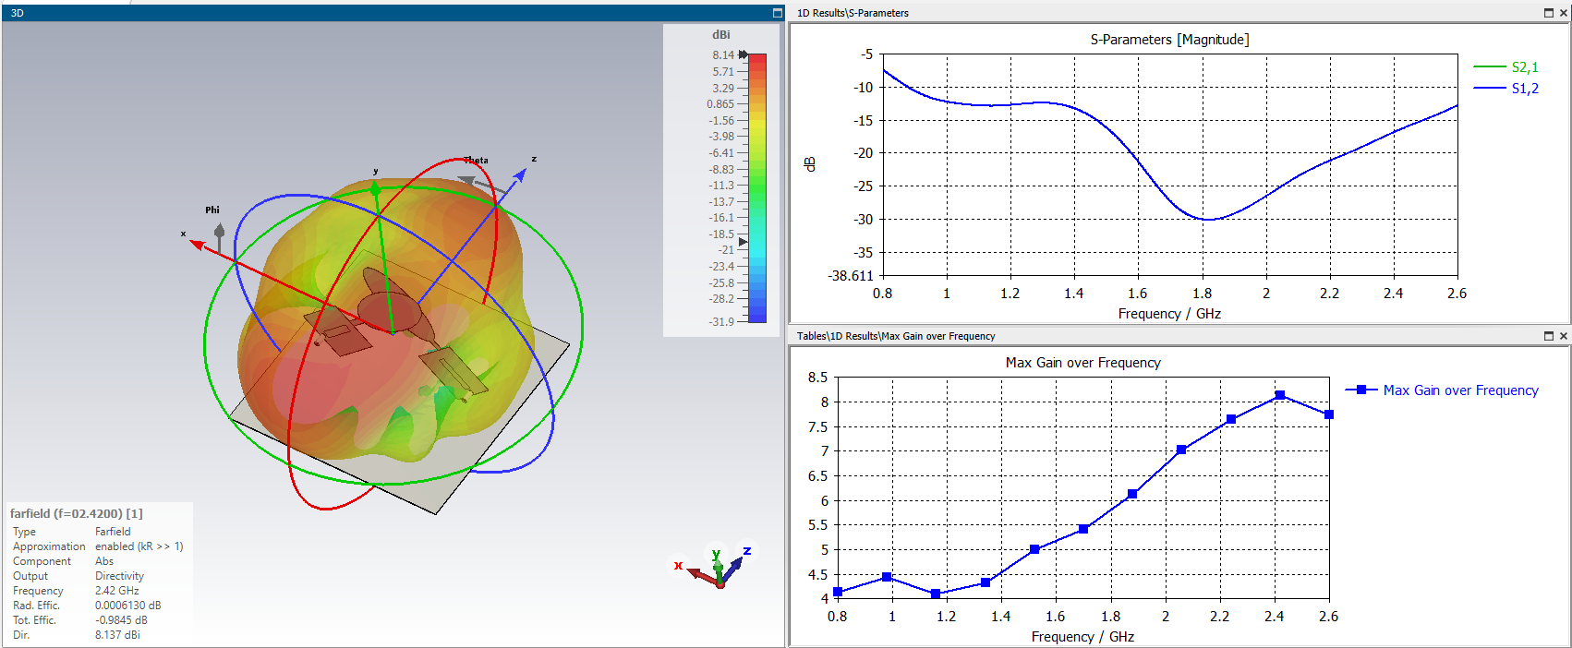
Task: Click the Phi angle arrow handle
Action: click(219, 231)
